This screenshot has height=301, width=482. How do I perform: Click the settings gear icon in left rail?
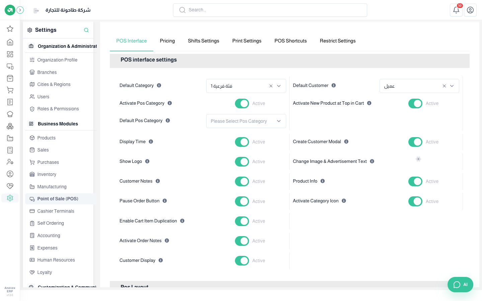(10, 198)
